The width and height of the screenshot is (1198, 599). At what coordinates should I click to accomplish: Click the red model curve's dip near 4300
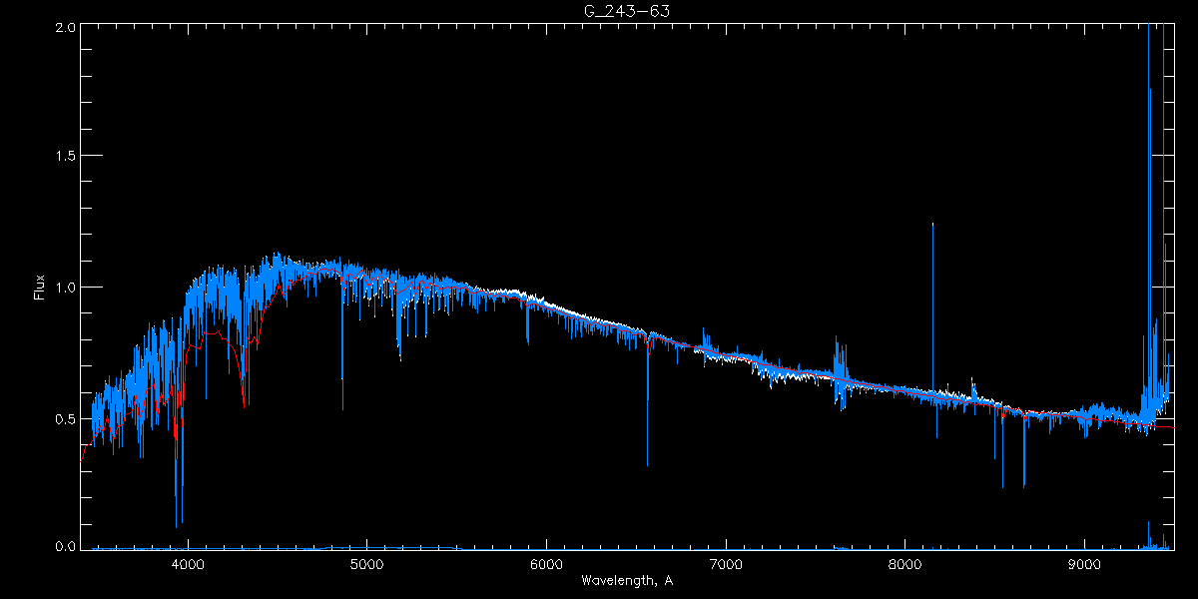tap(245, 404)
